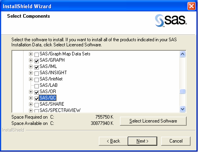Select the SAS/IntrNet label
Screen dimensions: 198x152
pyautogui.click(x=51, y=79)
